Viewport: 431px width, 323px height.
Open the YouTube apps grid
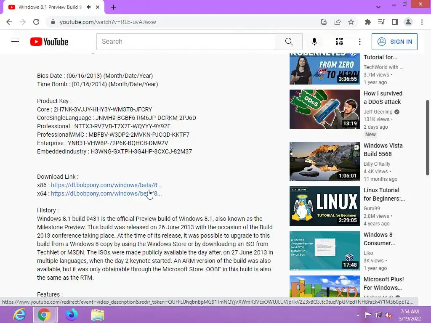340,42
